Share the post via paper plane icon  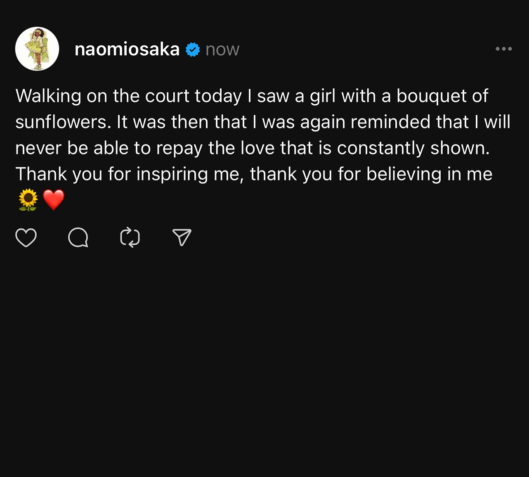point(182,237)
